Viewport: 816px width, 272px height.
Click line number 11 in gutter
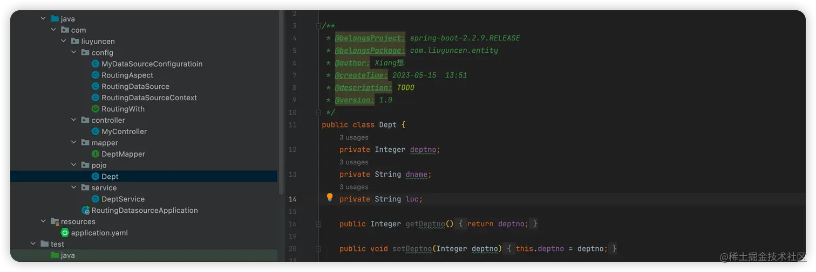coord(293,124)
